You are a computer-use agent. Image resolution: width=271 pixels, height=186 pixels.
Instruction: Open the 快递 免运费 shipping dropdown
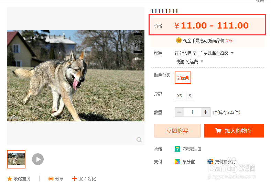(202, 62)
